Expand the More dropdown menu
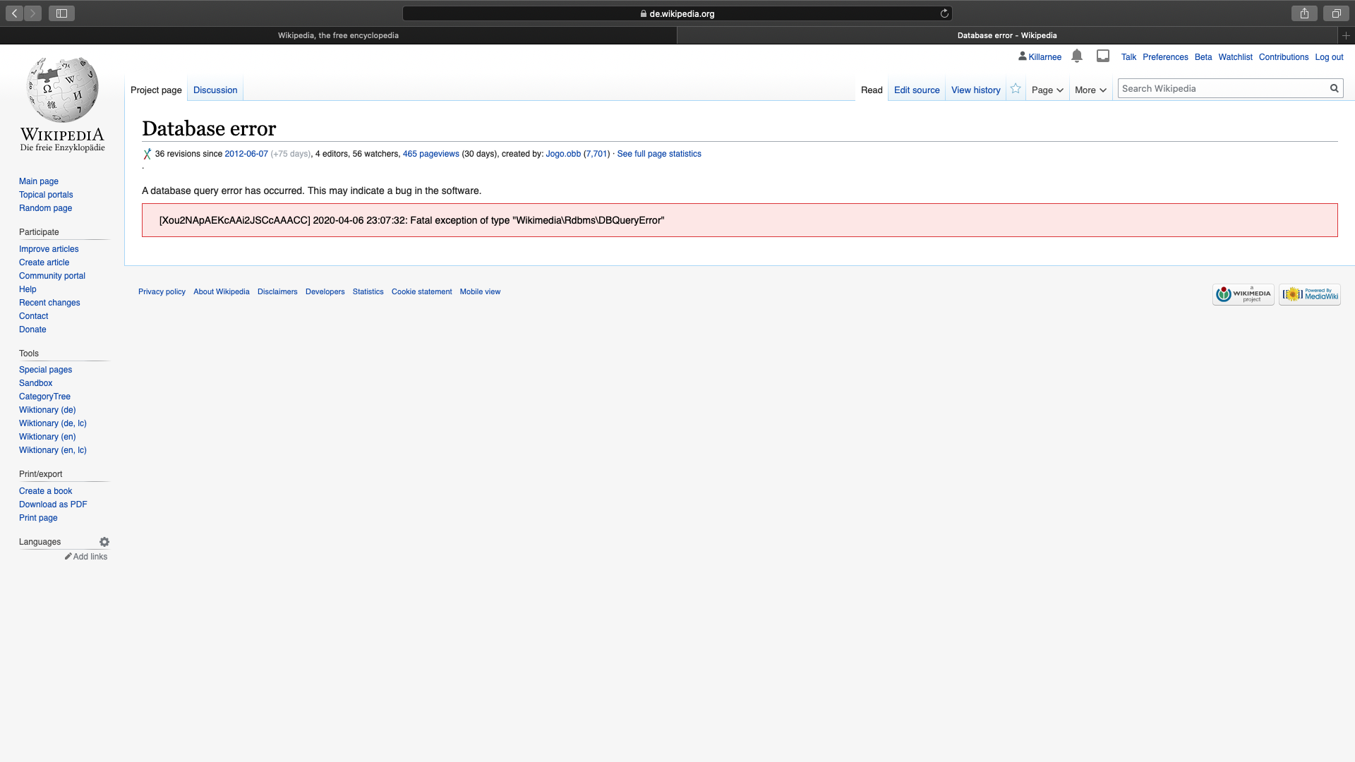The image size is (1355, 762). [x=1090, y=90]
